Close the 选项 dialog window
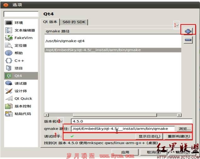Image resolution: width=200 pixels, height=159 pixels. point(6,5)
